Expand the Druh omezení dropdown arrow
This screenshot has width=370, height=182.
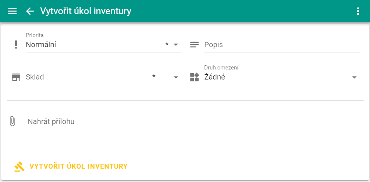click(354, 77)
